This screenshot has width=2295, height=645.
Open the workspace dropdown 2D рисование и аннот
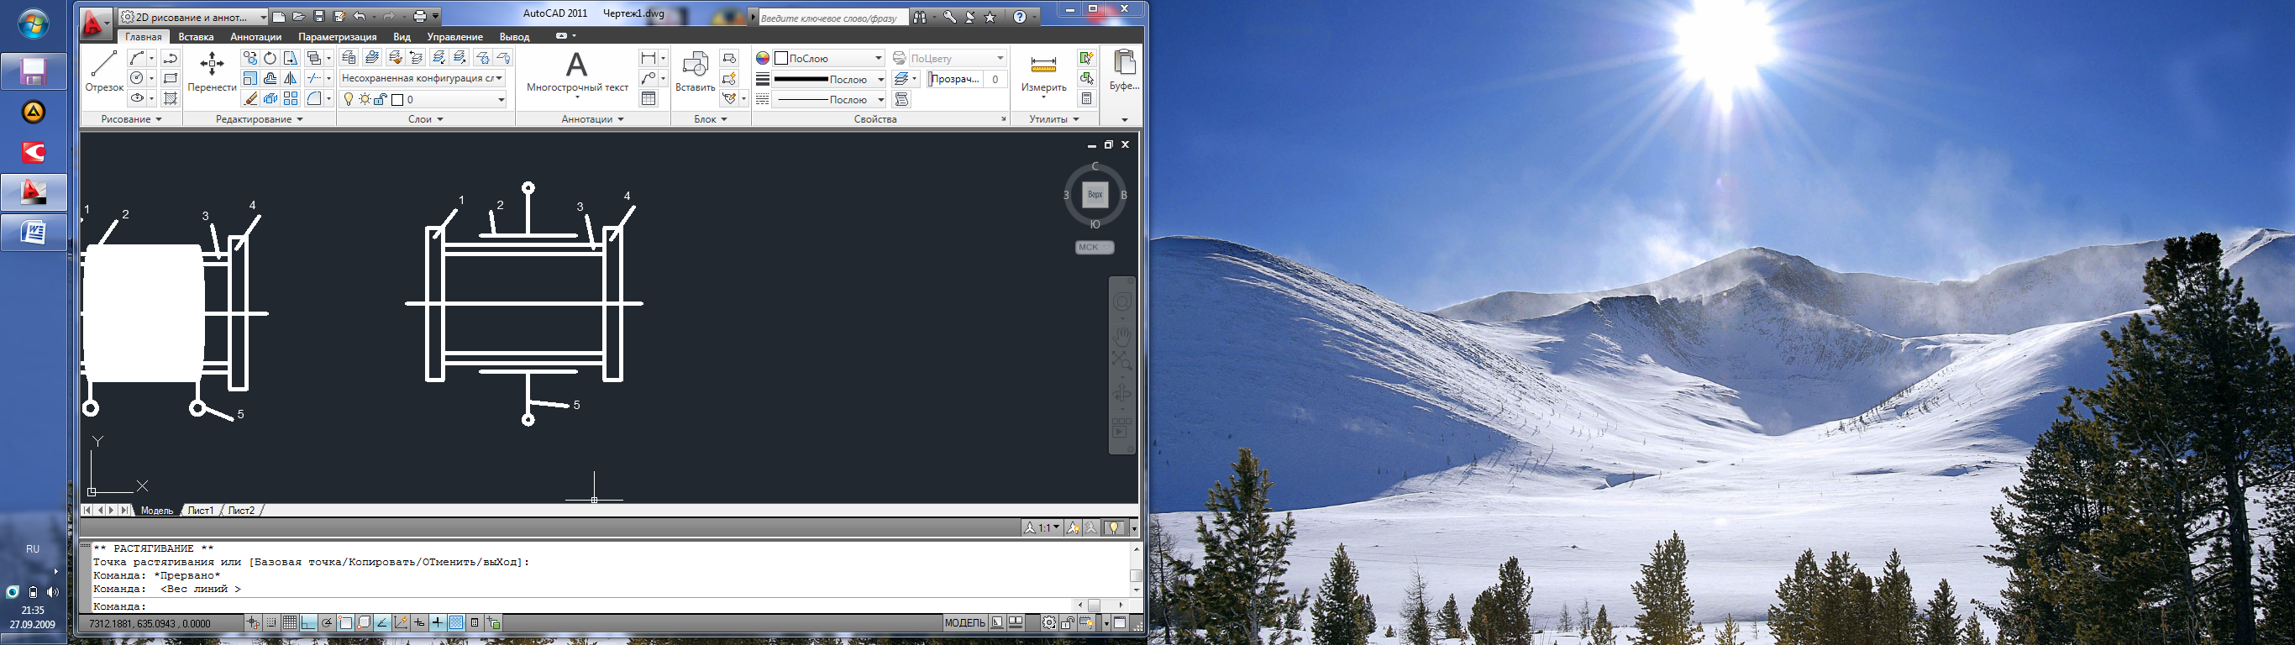click(x=193, y=16)
